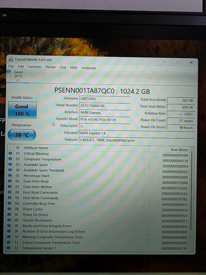Click status icon of Data Units Read row

[x=10, y=181]
